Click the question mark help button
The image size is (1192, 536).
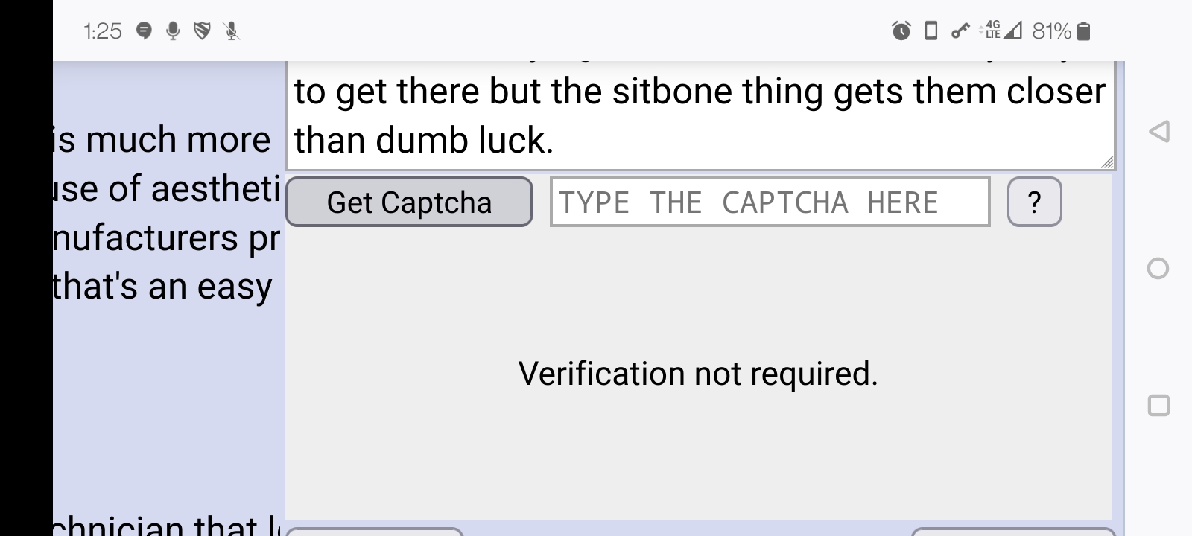point(1034,202)
